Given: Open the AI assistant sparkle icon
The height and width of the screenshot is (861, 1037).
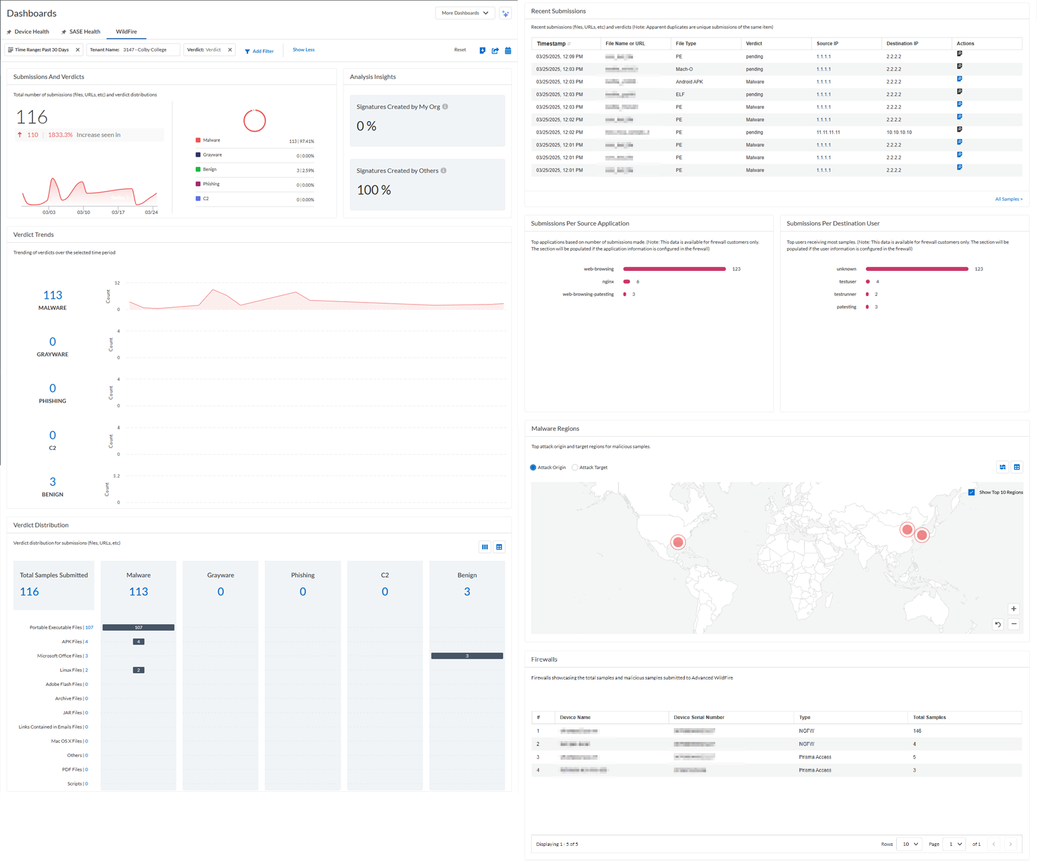Looking at the screenshot, I should tap(505, 13).
